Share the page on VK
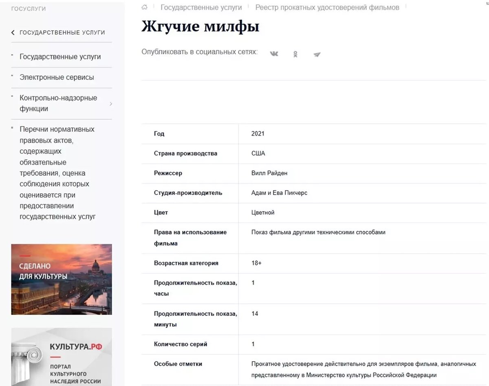This screenshot has width=489, height=386. click(274, 53)
